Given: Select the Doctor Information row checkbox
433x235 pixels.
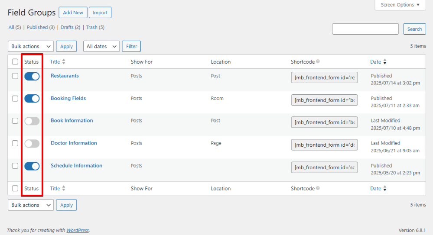Looking at the screenshot, I should (15, 143).
